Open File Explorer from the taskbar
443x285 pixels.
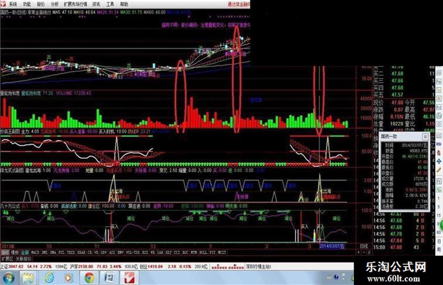click(x=28, y=278)
